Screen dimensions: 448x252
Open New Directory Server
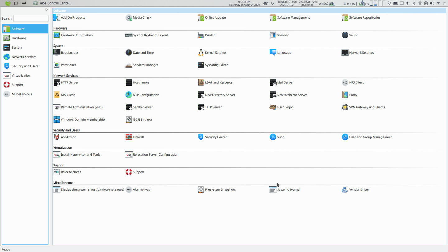point(217,95)
